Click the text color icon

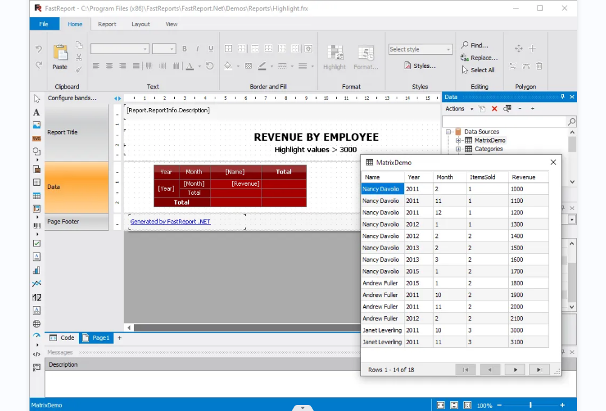190,66
